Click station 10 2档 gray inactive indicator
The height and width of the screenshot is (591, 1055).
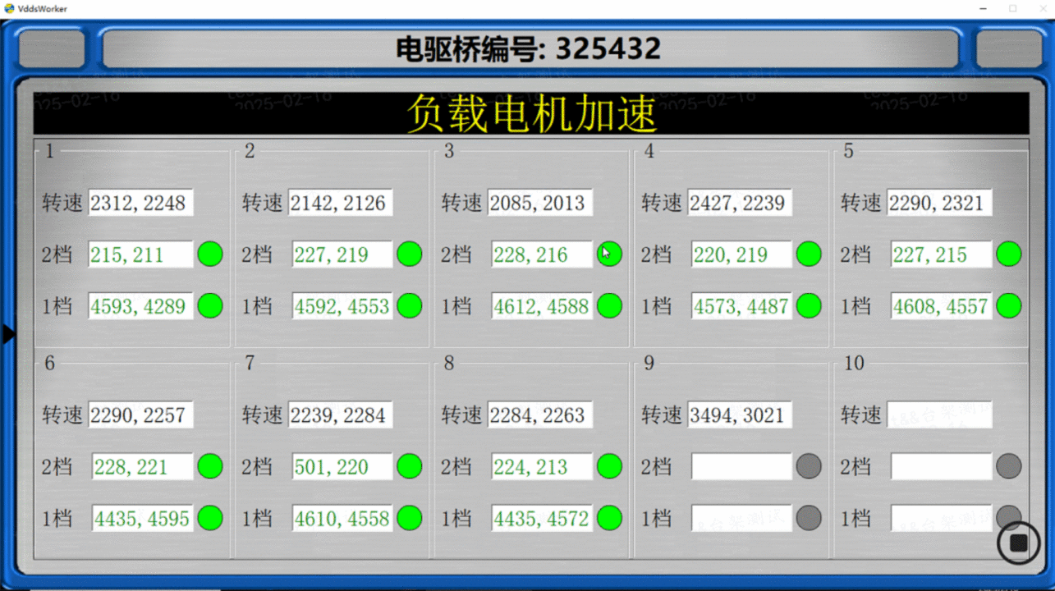tap(1008, 466)
